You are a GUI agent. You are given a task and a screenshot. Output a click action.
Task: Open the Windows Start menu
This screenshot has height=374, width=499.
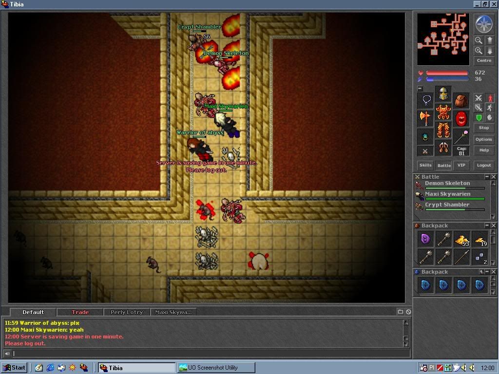point(14,368)
